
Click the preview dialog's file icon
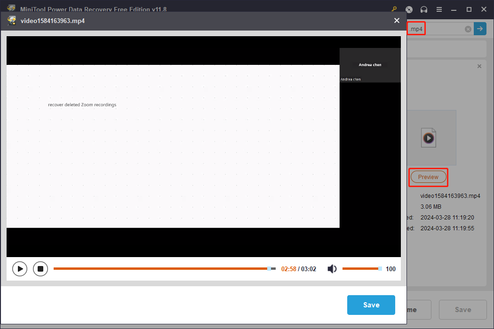pyautogui.click(x=12, y=21)
